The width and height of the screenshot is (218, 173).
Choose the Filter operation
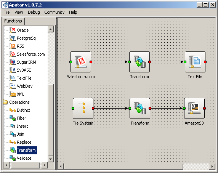[21, 118]
